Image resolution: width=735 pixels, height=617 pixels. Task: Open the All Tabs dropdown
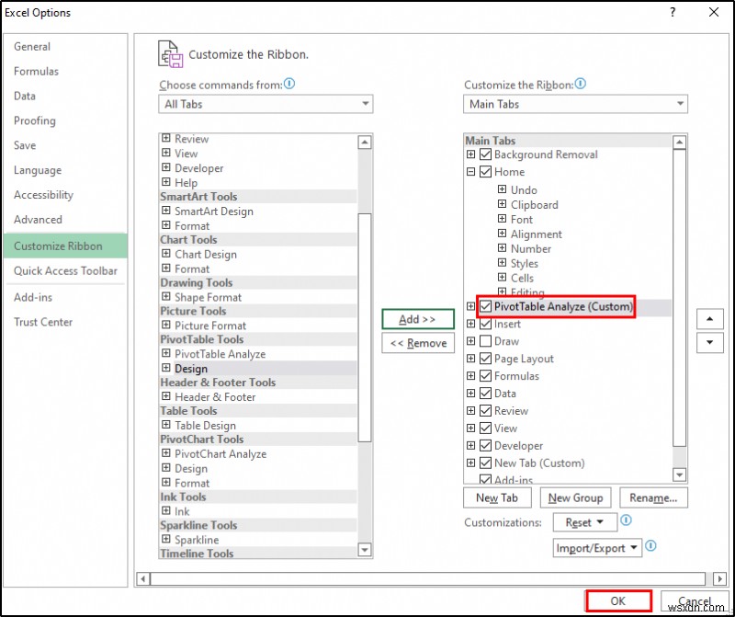point(366,104)
